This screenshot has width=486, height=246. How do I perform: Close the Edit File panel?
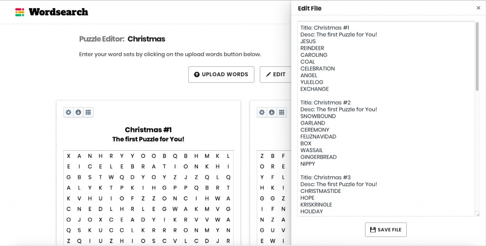(x=478, y=8)
